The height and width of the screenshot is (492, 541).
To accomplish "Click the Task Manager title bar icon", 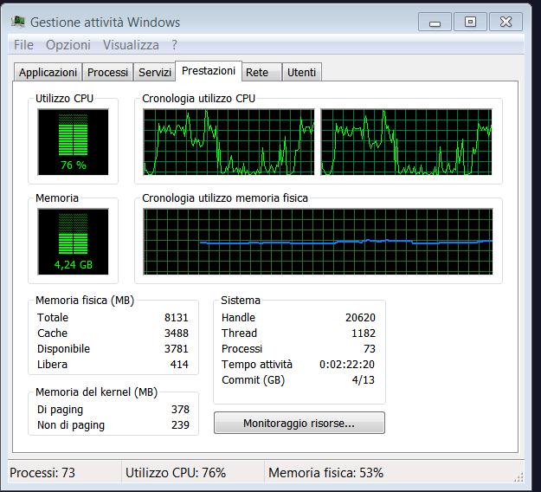I will (x=18, y=22).
